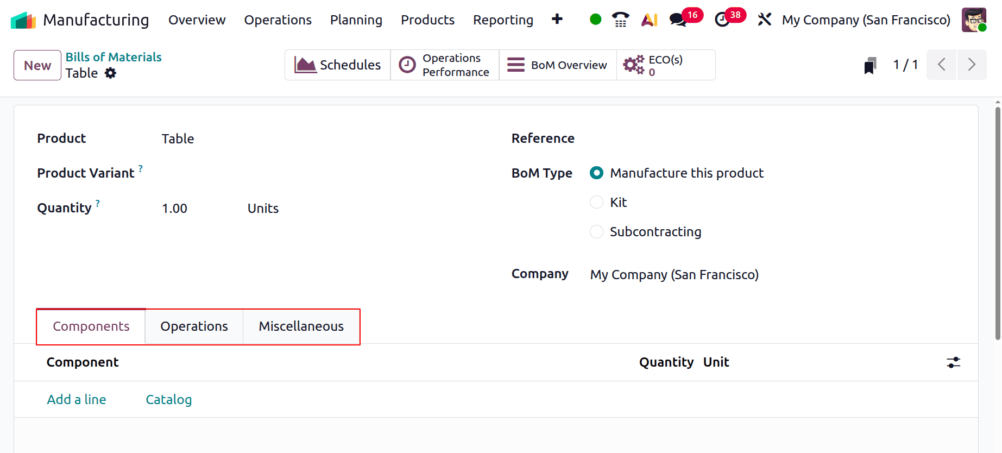Viewport: 1002px width, 453px height.
Task: Open ECO(s) smart button
Action: coord(666,65)
